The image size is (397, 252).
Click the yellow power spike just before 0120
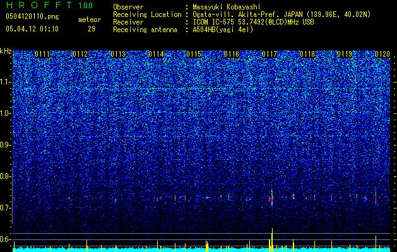(x=376, y=244)
